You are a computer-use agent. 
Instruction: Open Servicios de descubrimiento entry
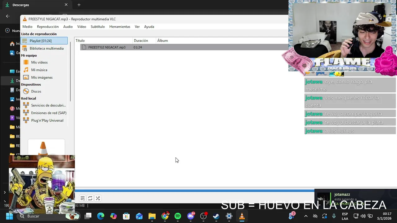[44, 105]
